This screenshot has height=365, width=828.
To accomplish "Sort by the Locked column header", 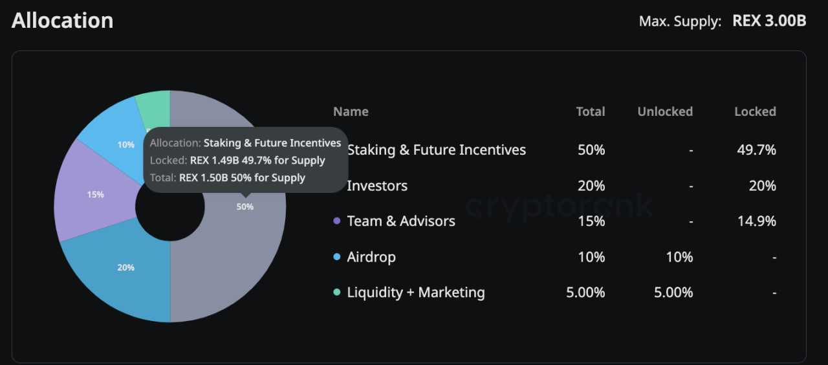I will point(755,111).
